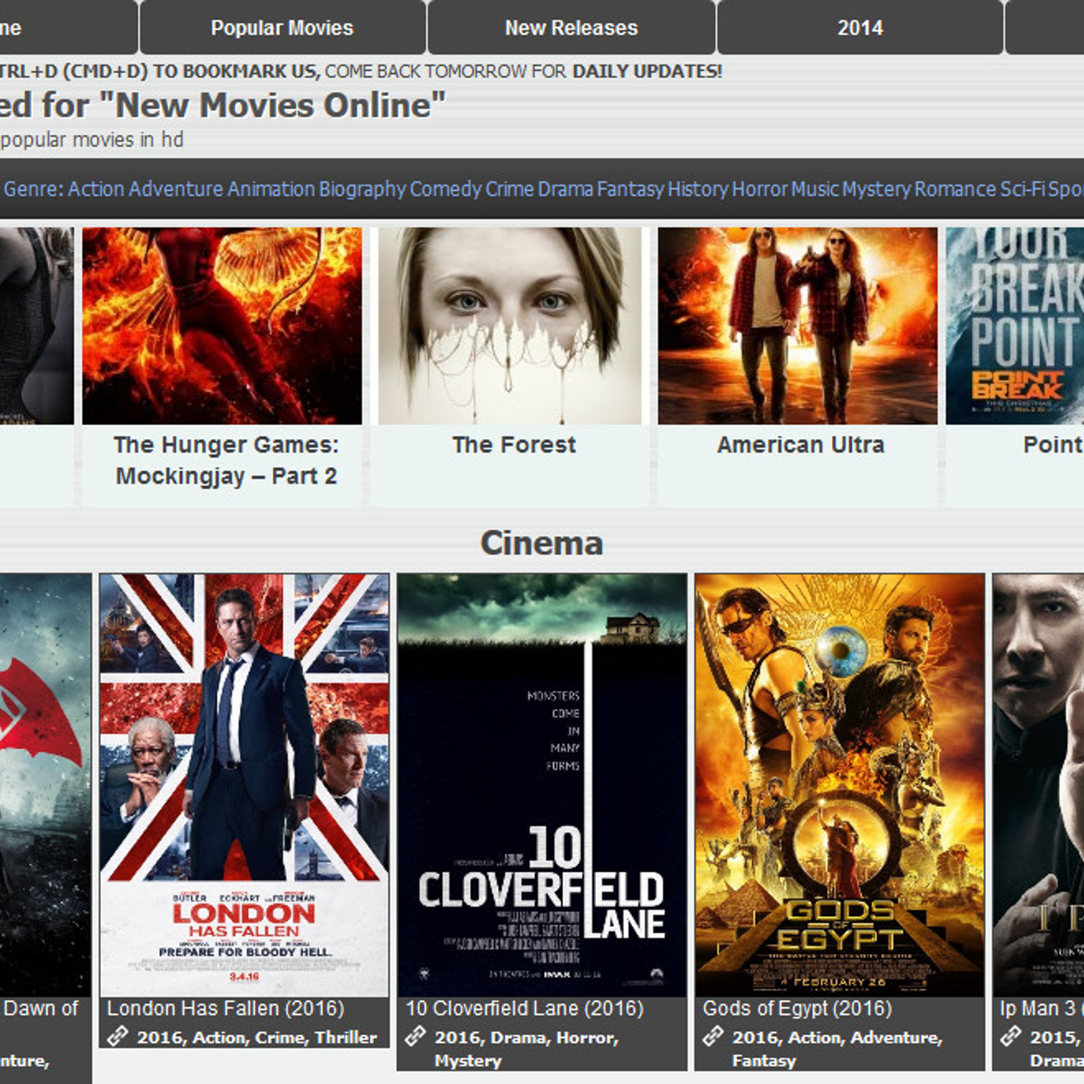Open the New Releases tab
Image resolution: width=1084 pixels, height=1084 pixels.
tap(571, 27)
